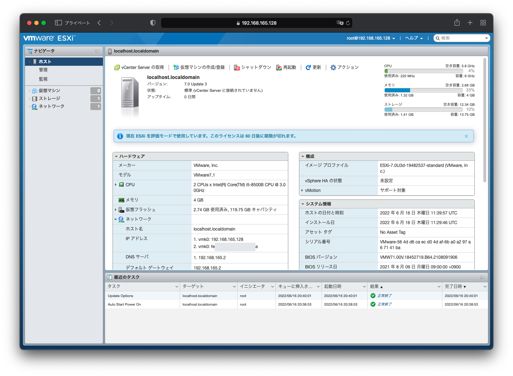The image size is (513, 376).
Task: Expand the vMotion configuration row
Action: coord(302,191)
